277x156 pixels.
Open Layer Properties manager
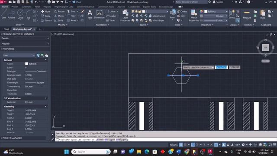125,16
